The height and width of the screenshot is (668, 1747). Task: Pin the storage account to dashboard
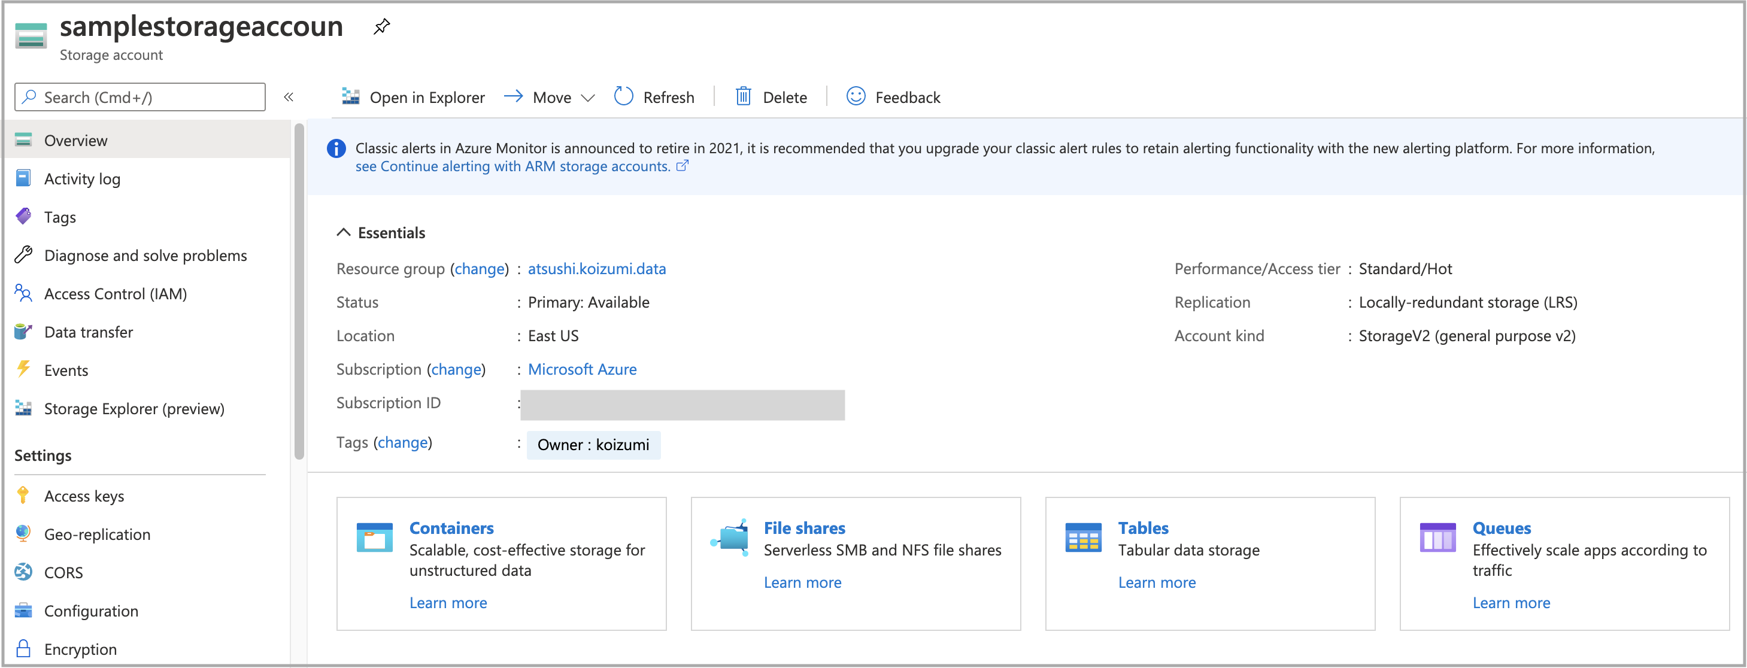pos(382,26)
